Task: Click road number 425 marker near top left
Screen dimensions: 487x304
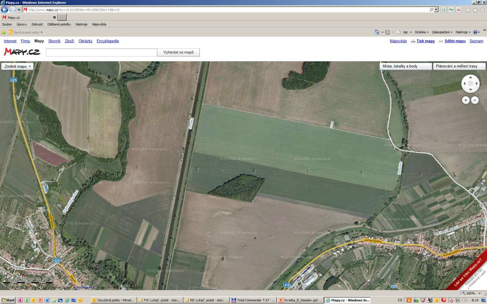Action: [x=13, y=80]
